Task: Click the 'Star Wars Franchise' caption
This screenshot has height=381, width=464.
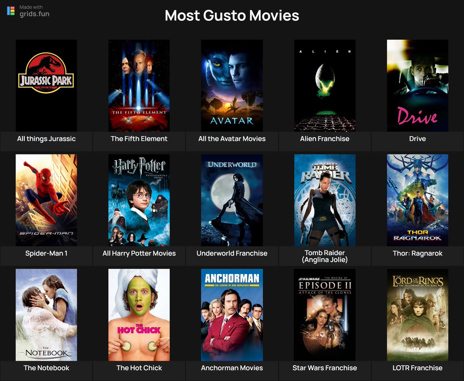Action: (325, 368)
